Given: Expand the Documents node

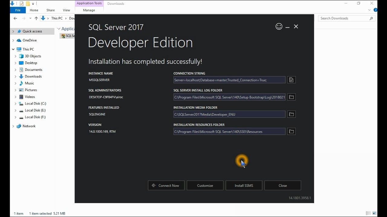Looking at the screenshot, I should click(16, 70).
